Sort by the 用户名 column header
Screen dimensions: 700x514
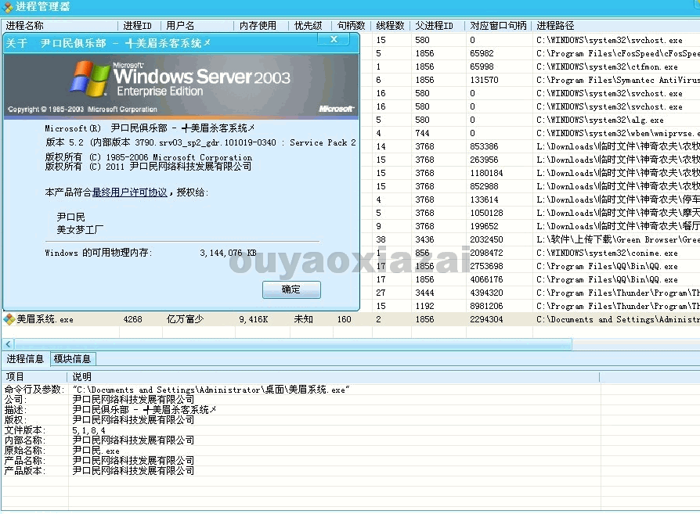point(198,26)
